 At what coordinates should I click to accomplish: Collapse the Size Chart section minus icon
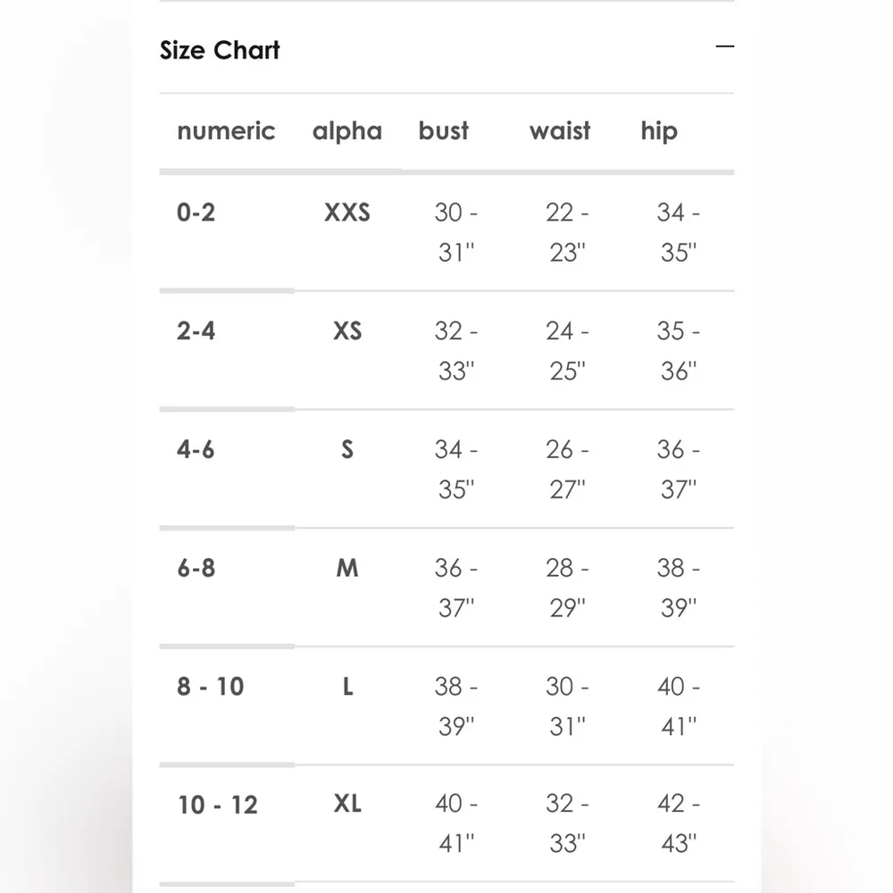coord(725,46)
